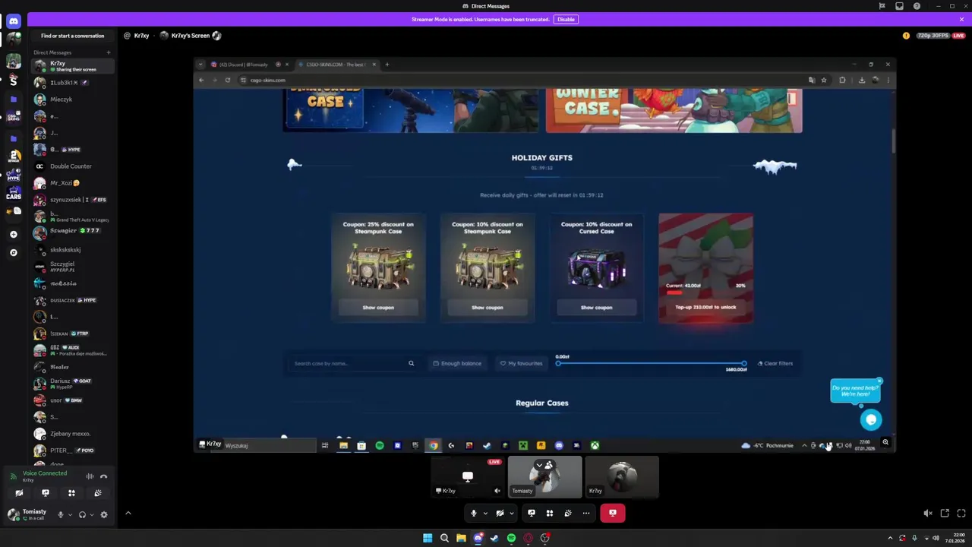972x547 pixels.
Task: Toggle microphone in user panel
Action: click(61, 514)
